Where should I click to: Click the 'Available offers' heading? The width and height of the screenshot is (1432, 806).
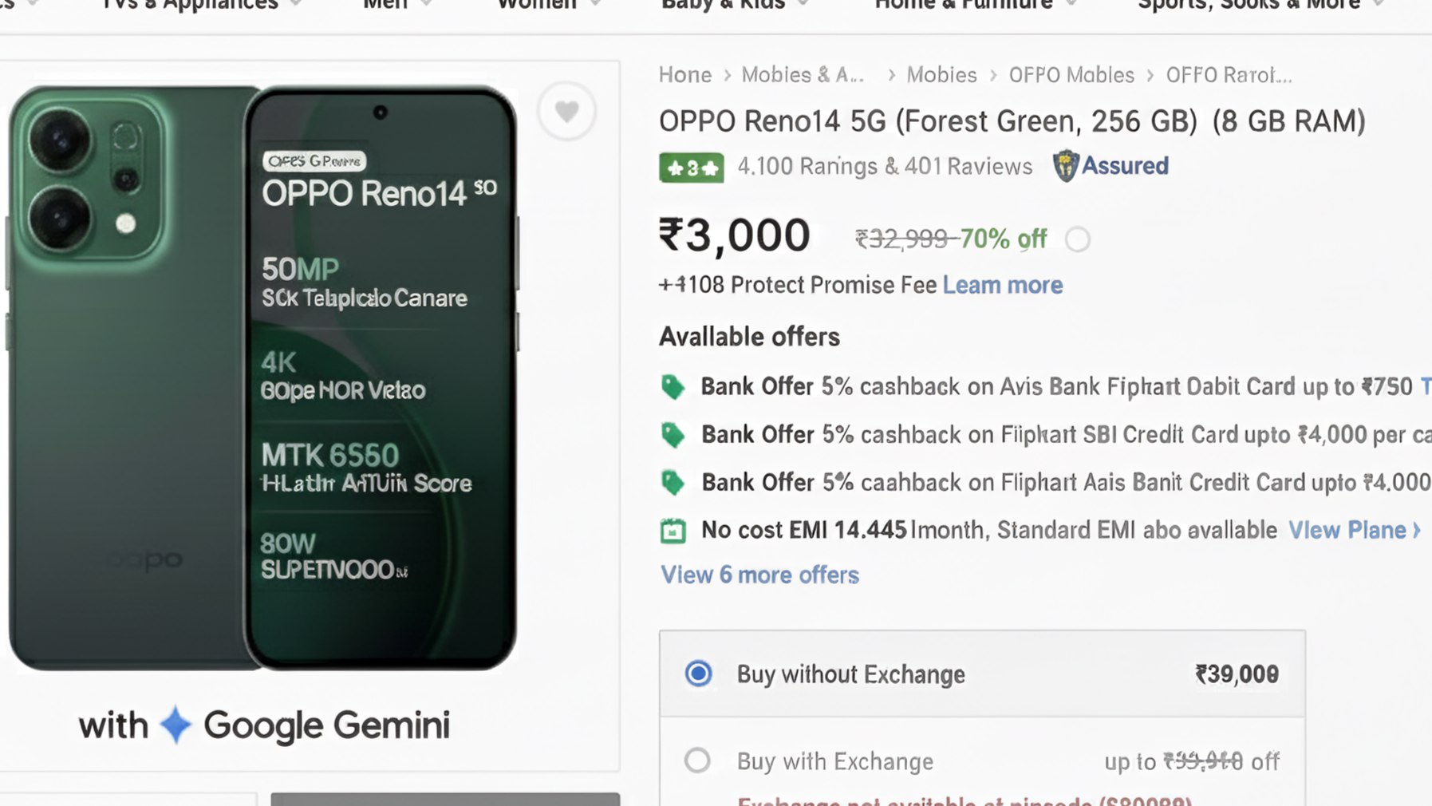(749, 337)
